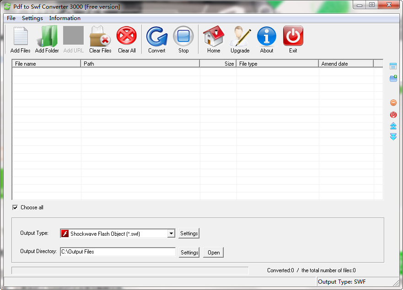This screenshot has height=290, width=403.
Task: Click the Open output directory button
Action: pyautogui.click(x=213, y=252)
